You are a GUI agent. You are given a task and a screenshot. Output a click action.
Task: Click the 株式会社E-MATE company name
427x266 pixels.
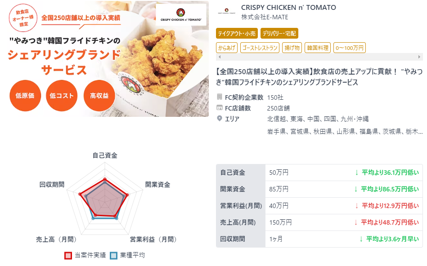265,17
